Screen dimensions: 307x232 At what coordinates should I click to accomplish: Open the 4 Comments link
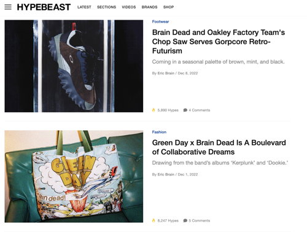point(199,110)
